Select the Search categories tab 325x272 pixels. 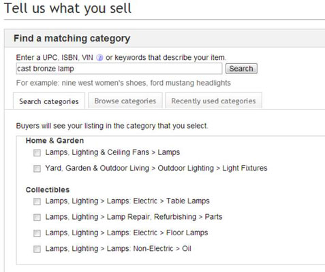click(49, 101)
